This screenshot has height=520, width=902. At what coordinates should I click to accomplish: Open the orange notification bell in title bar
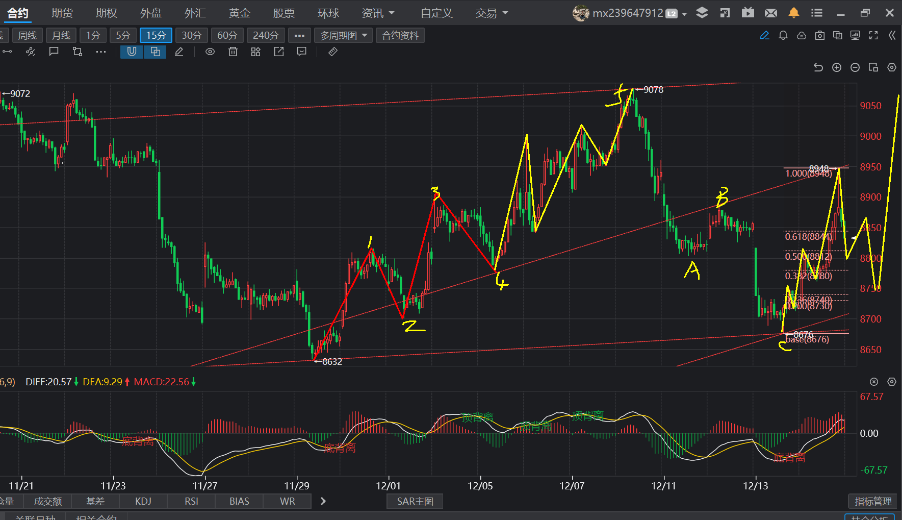(x=794, y=13)
